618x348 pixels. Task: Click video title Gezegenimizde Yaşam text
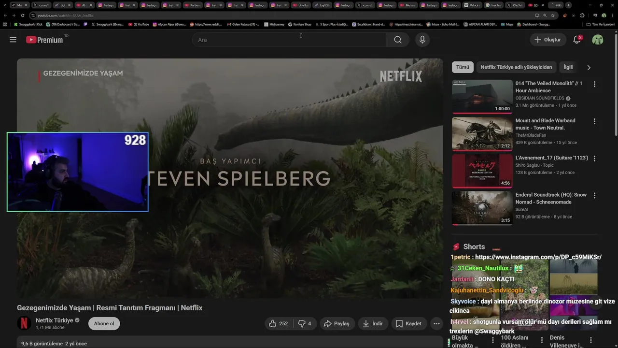pyautogui.click(x=110, y=308)
